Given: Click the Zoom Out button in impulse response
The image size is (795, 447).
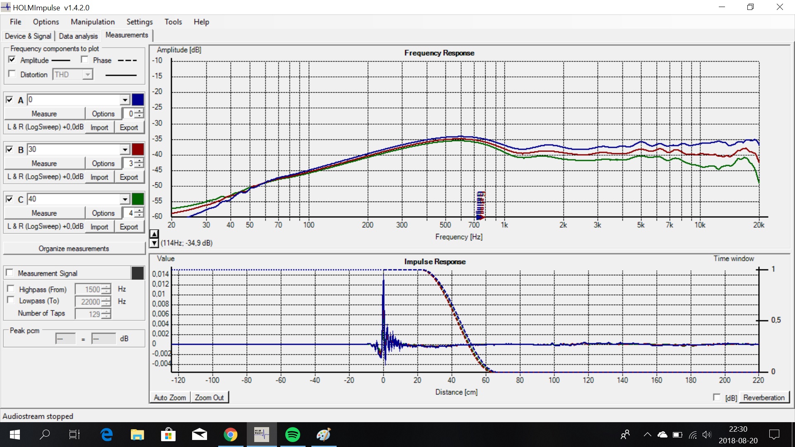Looking at the screenshot, I should tap(209, 397).
